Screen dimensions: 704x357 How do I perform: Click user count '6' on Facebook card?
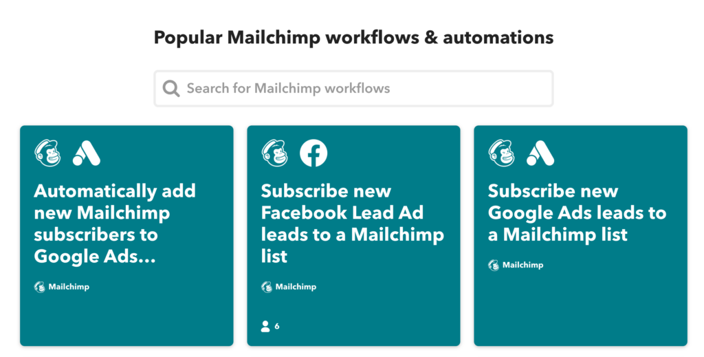277,327
